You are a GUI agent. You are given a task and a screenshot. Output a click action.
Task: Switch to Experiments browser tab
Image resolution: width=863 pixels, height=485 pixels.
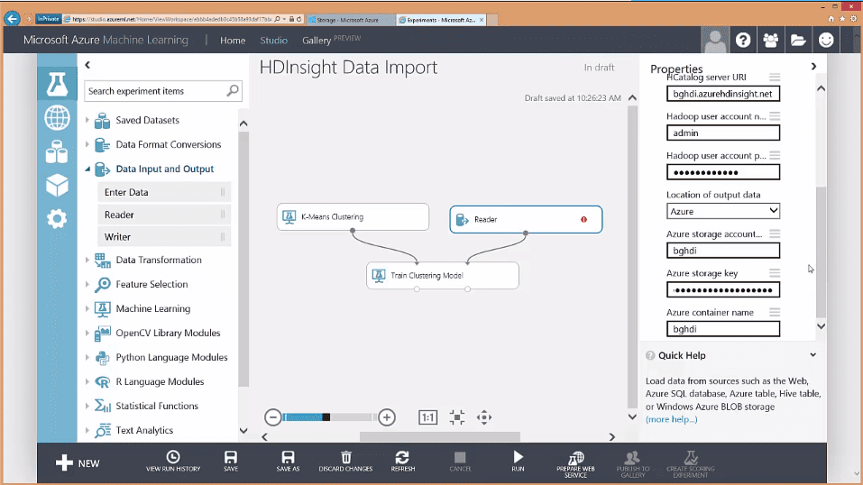(x=441, y=19)
